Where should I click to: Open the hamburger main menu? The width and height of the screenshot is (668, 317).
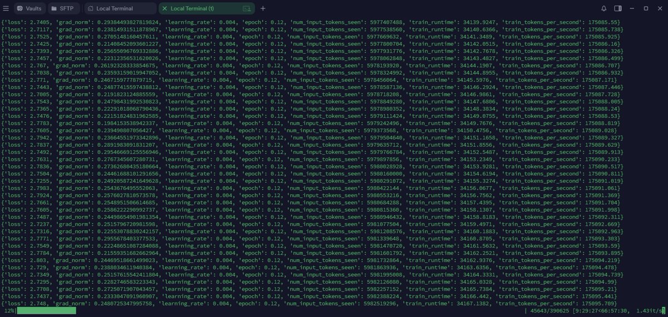[x=6, y=8]
